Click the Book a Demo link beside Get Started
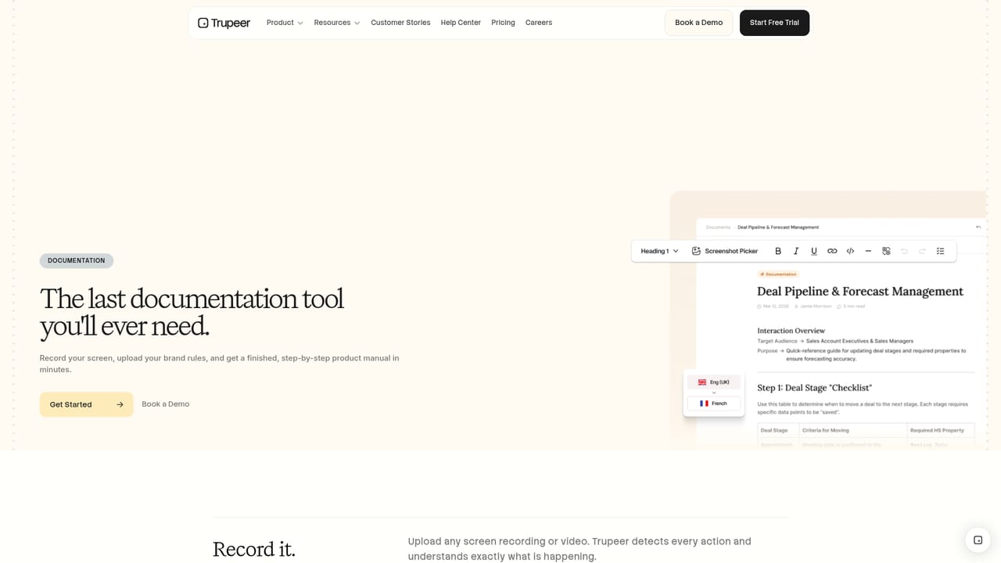This screenshot has width=1001, height=563. pyautogui.click(x=165, y=404)
